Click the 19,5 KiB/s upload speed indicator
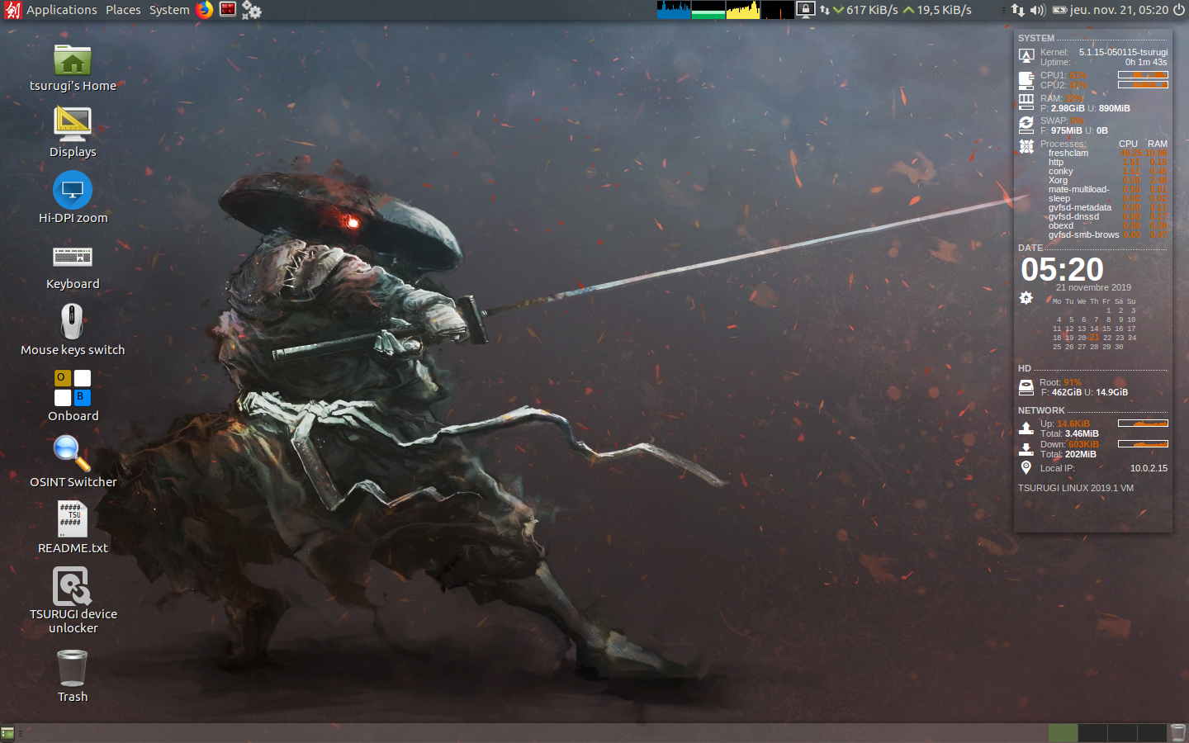 point(937,10)
